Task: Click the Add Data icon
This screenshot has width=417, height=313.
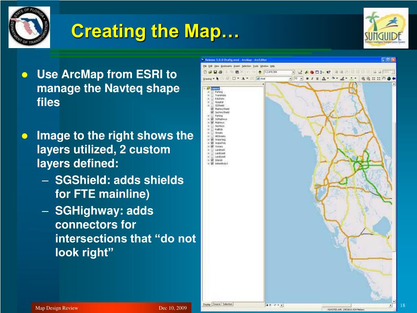Action: 260,72
